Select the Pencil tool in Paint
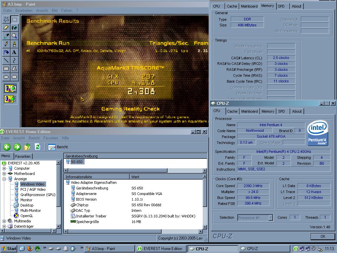The width and height of the screenshot is (337, 253). tap(6, 44)
